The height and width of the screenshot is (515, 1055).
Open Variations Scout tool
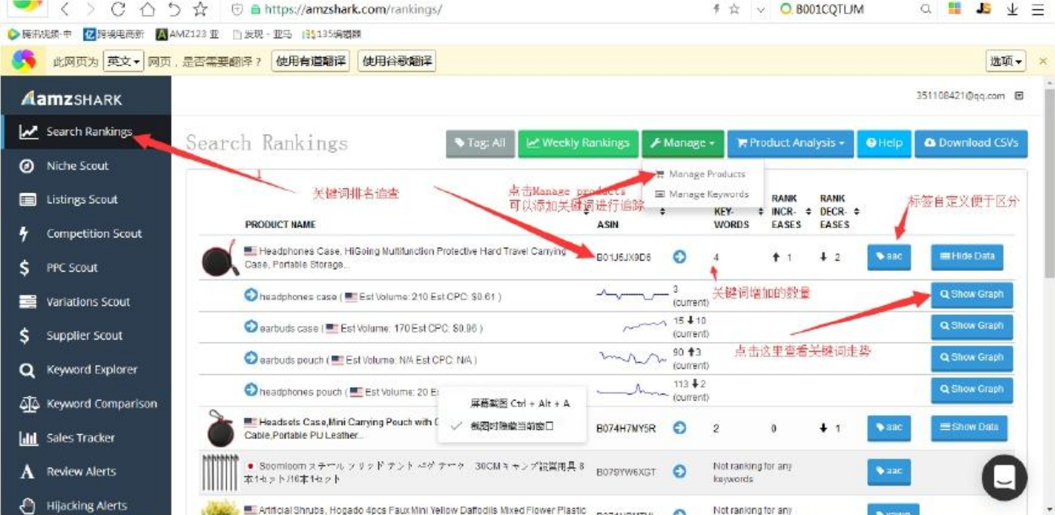pos(88,302)
